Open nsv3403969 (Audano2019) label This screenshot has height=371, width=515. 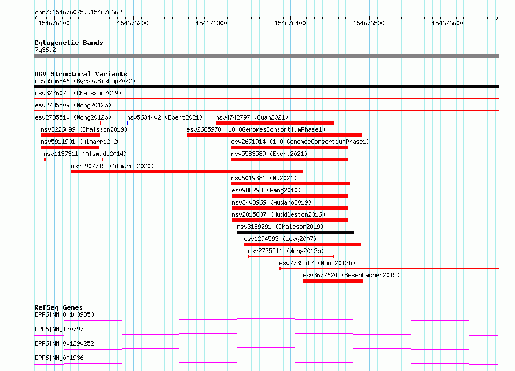tap(271, 202)
